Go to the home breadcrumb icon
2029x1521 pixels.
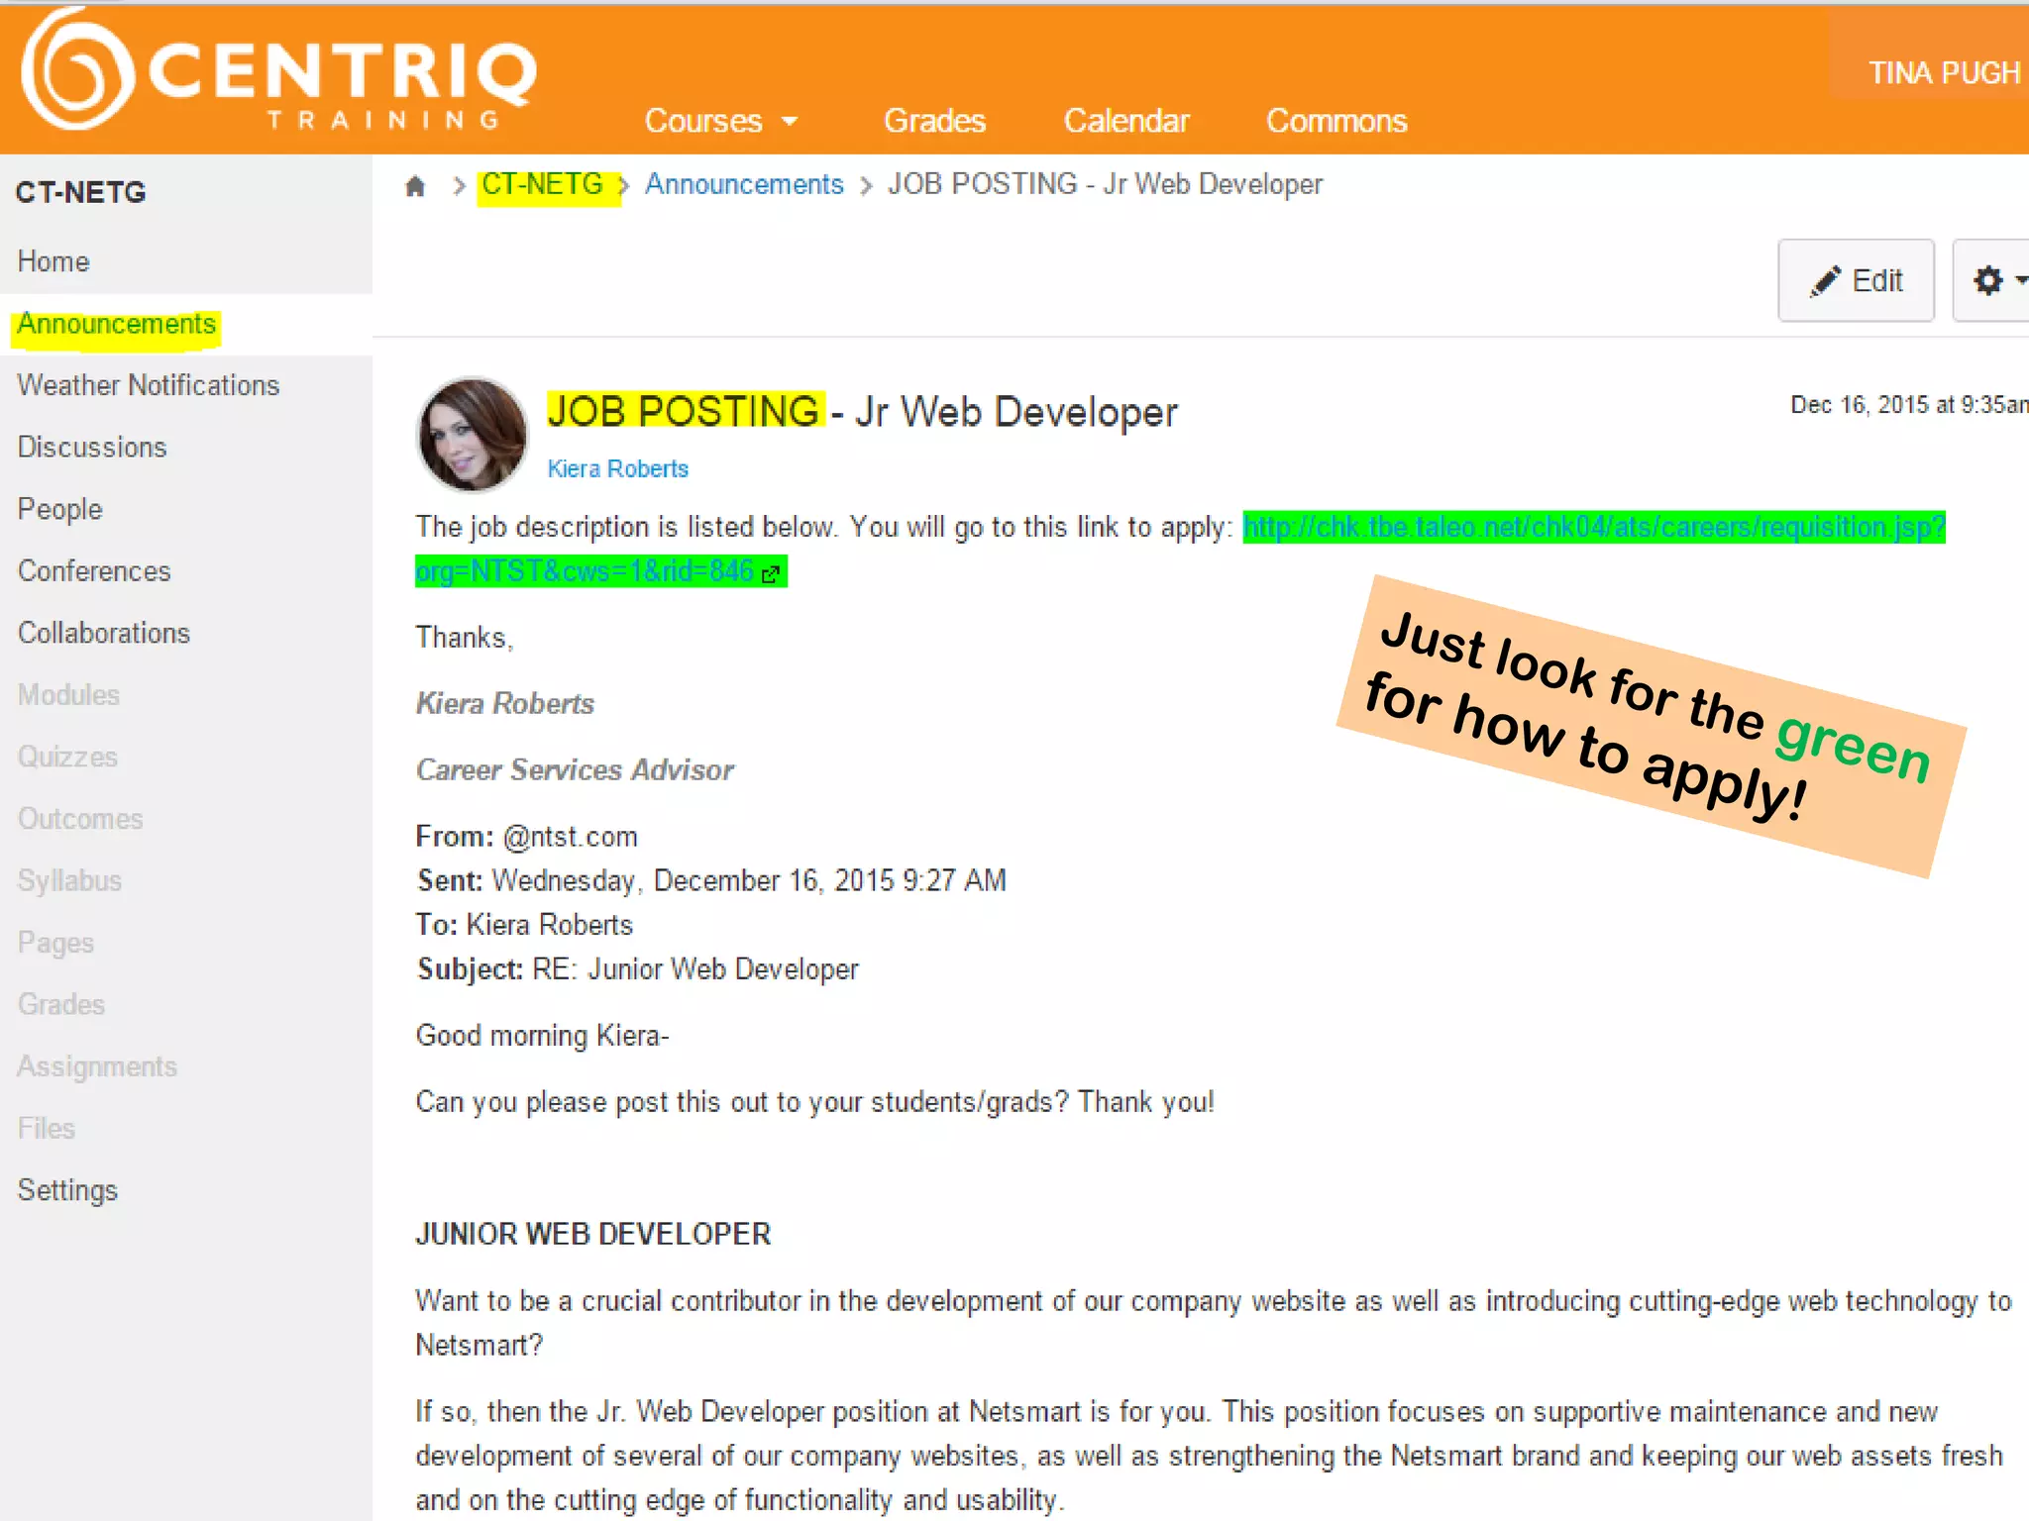[415, 185]
